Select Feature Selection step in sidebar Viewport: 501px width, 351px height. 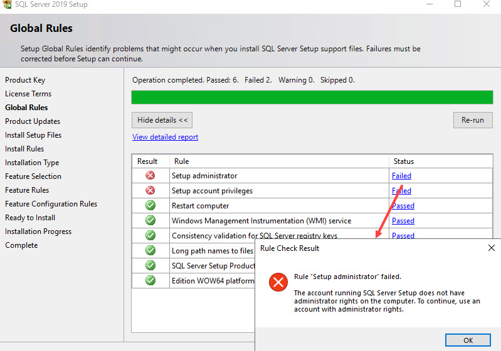coord(33,176)
